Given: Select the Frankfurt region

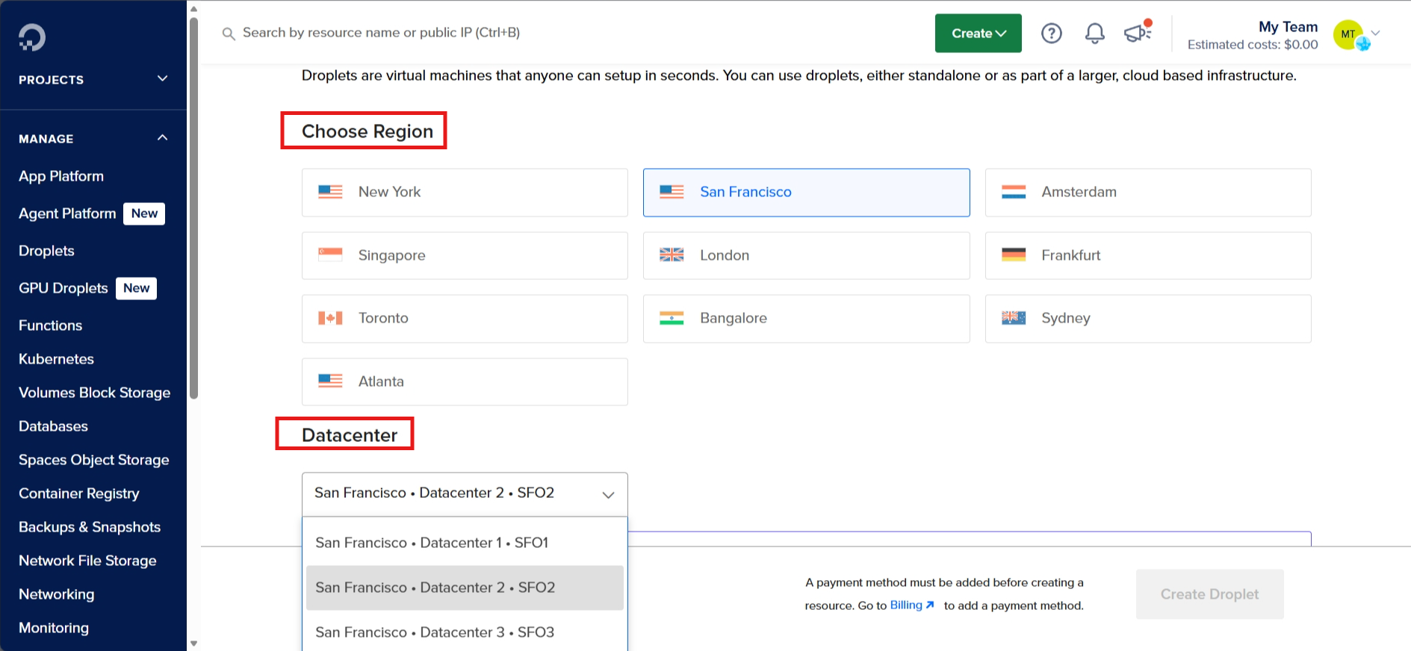Looking at the screenshot, I should point(1148,255).
